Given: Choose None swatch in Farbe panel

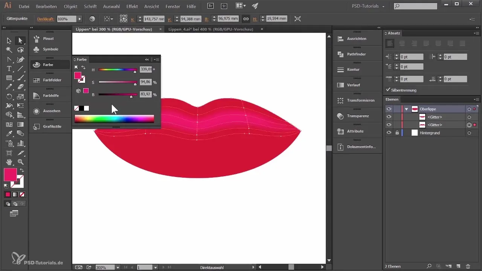Looking at the screenshot, I should (76, 108).
